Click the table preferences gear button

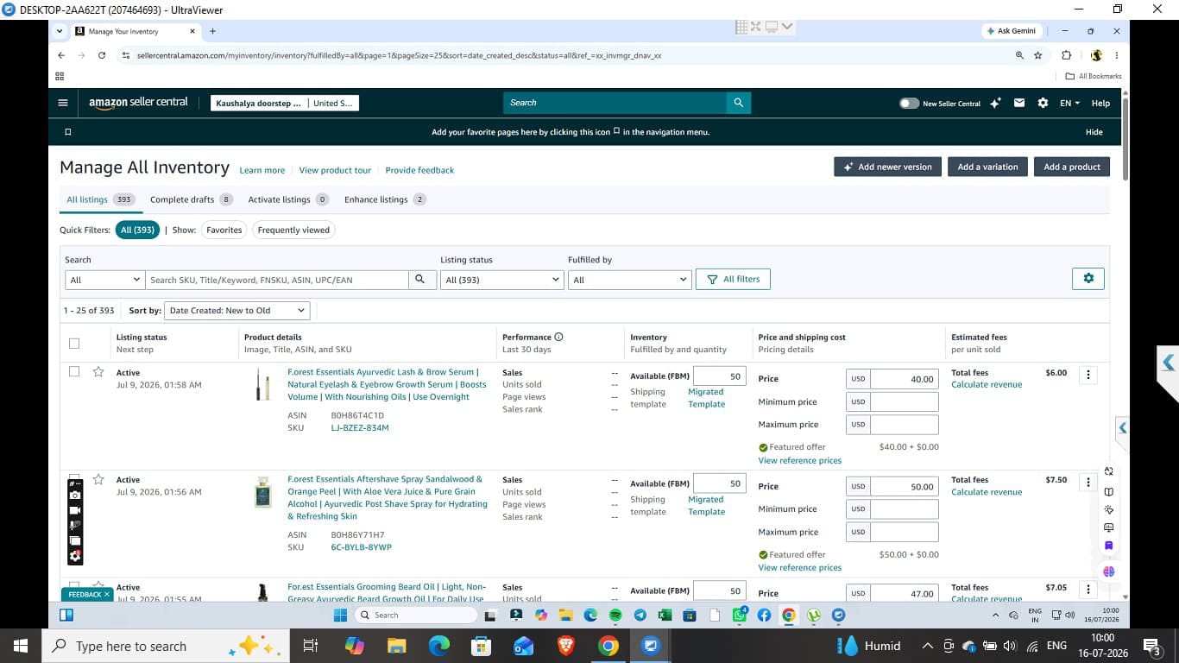(1088, 278)
